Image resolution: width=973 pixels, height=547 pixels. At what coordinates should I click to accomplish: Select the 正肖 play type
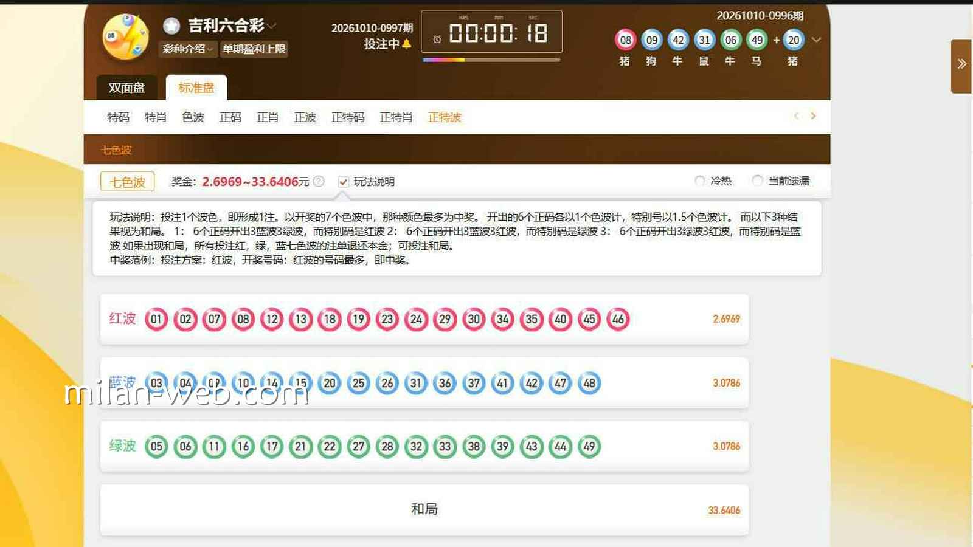click(268, 117)
